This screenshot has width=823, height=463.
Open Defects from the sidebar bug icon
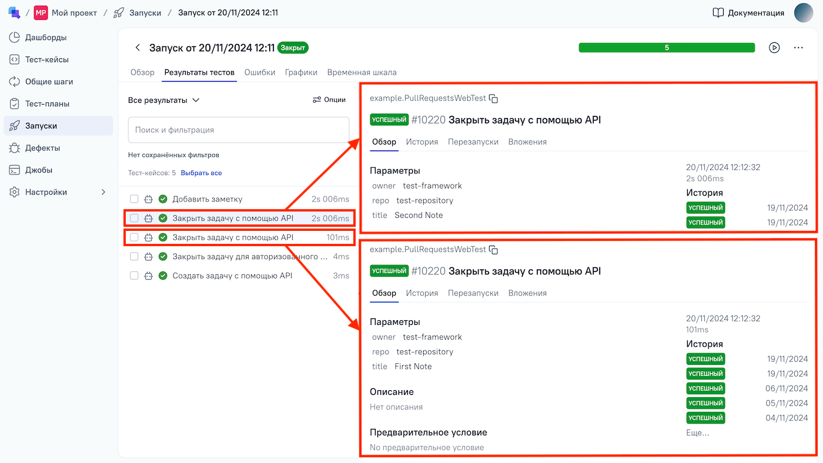click(15, 148)
